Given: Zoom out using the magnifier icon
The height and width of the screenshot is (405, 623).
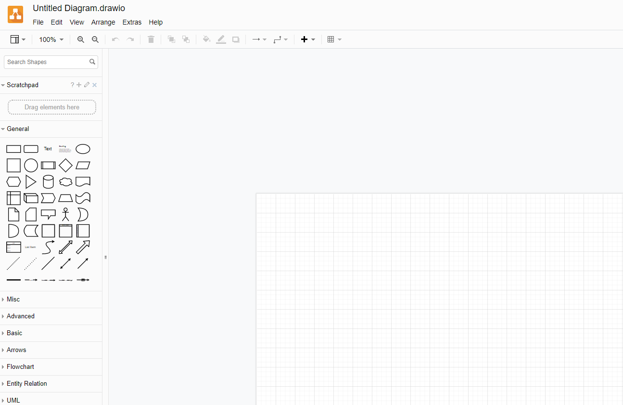Looking at the screenshot, I should click(x=95, y=39).
